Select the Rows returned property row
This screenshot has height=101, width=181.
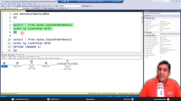162,27
